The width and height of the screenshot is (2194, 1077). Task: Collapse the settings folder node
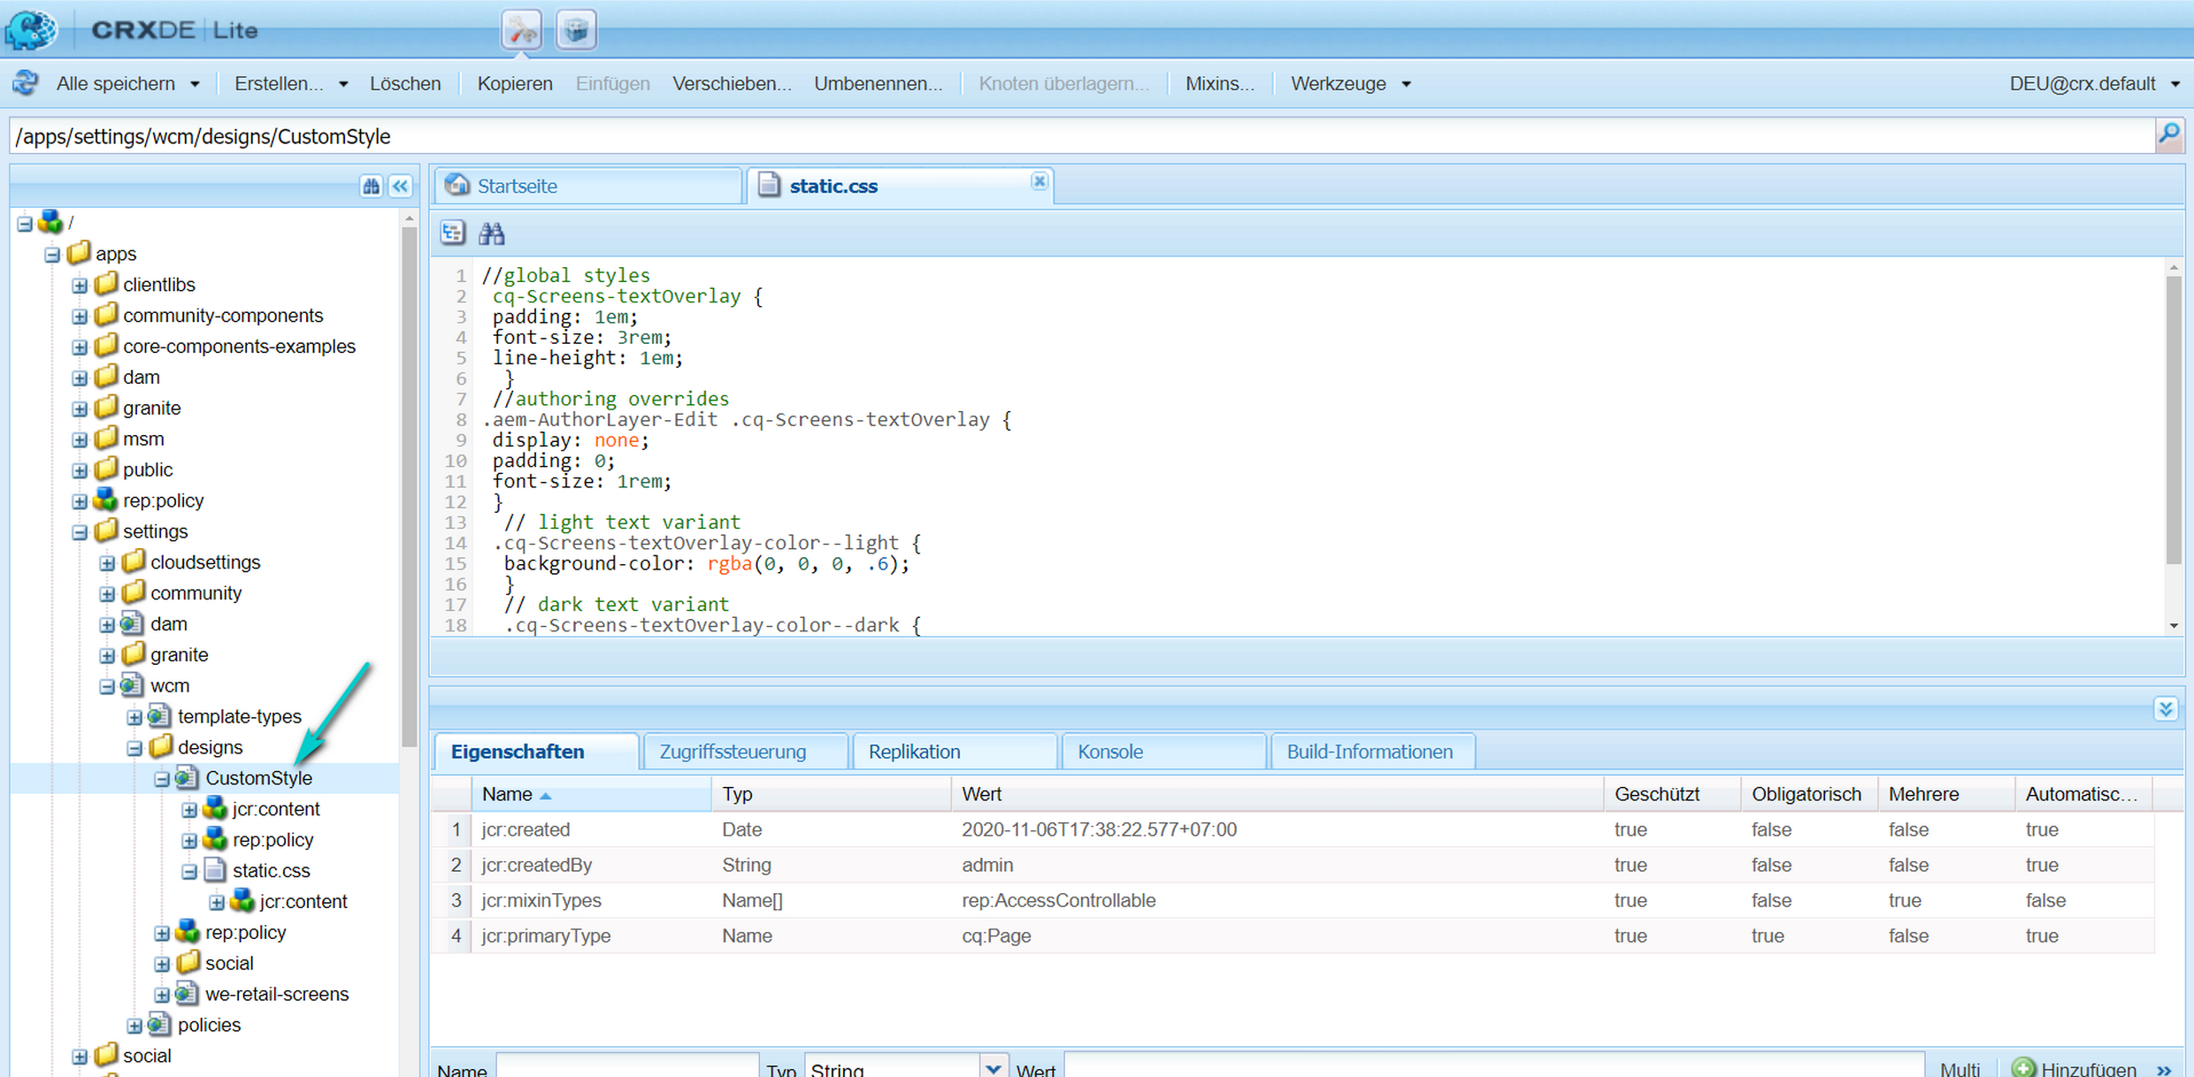pyautogui.click(x=80, y=532)
